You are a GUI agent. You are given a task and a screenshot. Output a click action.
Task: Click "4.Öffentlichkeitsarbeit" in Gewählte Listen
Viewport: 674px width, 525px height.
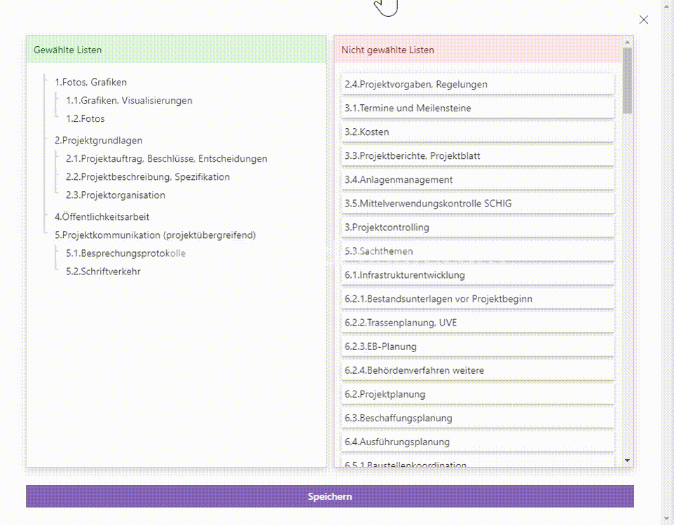(102, 217)
